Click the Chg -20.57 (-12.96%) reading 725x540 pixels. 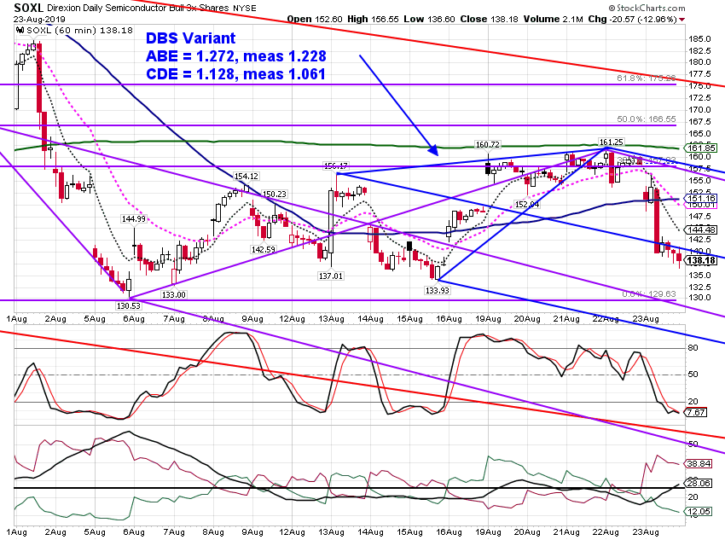633,19
